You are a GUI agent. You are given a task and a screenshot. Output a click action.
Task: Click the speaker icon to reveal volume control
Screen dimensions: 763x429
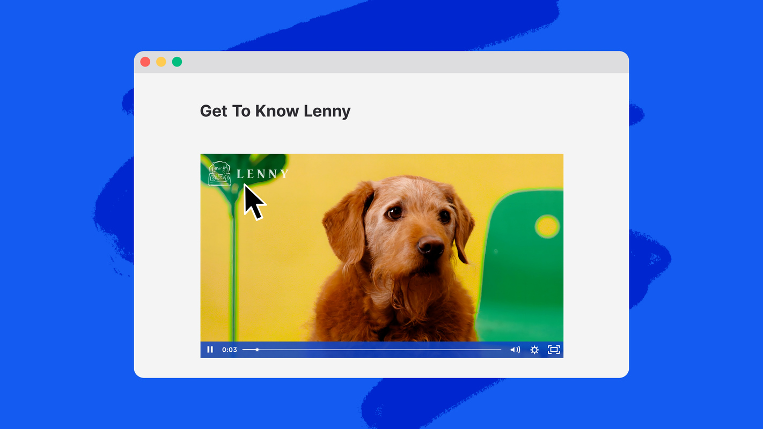[x=515, y=349]
